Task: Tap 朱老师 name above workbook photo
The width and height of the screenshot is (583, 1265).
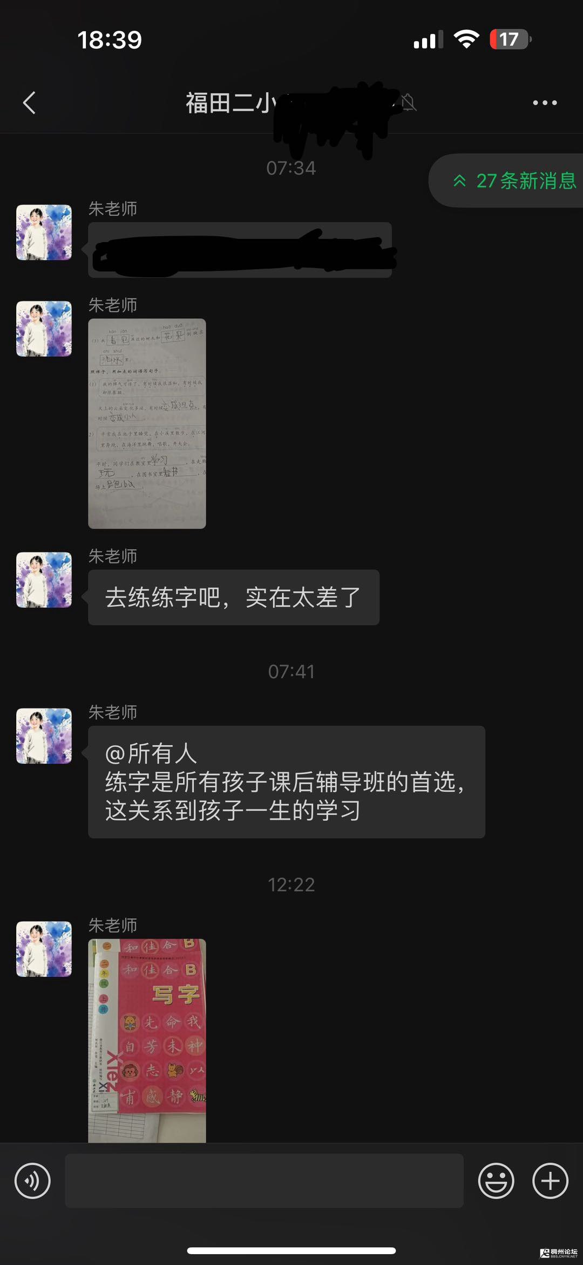Action: 113,925
